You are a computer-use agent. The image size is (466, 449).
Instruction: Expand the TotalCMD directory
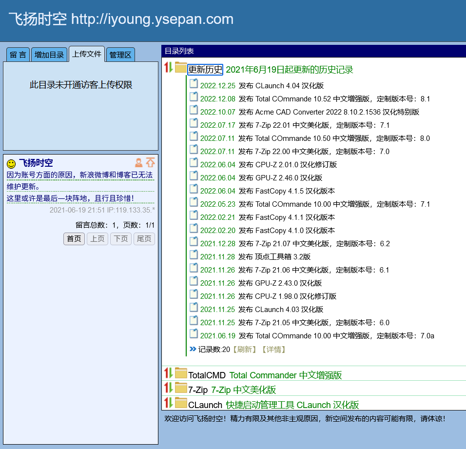(x=207, y=375)
